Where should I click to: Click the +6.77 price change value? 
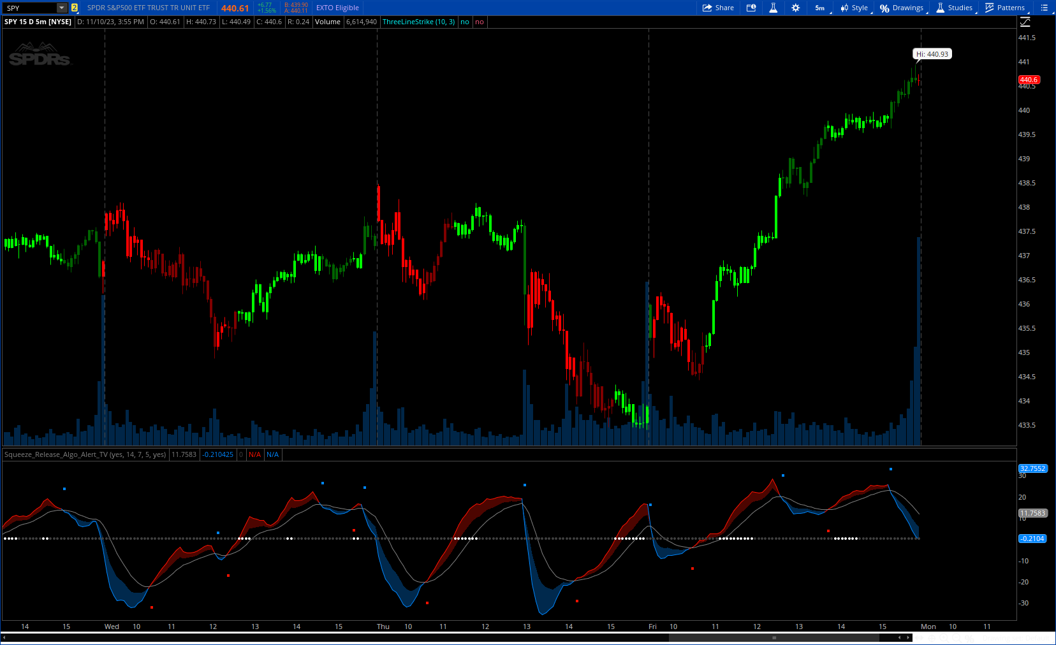[x=265, y=5]
